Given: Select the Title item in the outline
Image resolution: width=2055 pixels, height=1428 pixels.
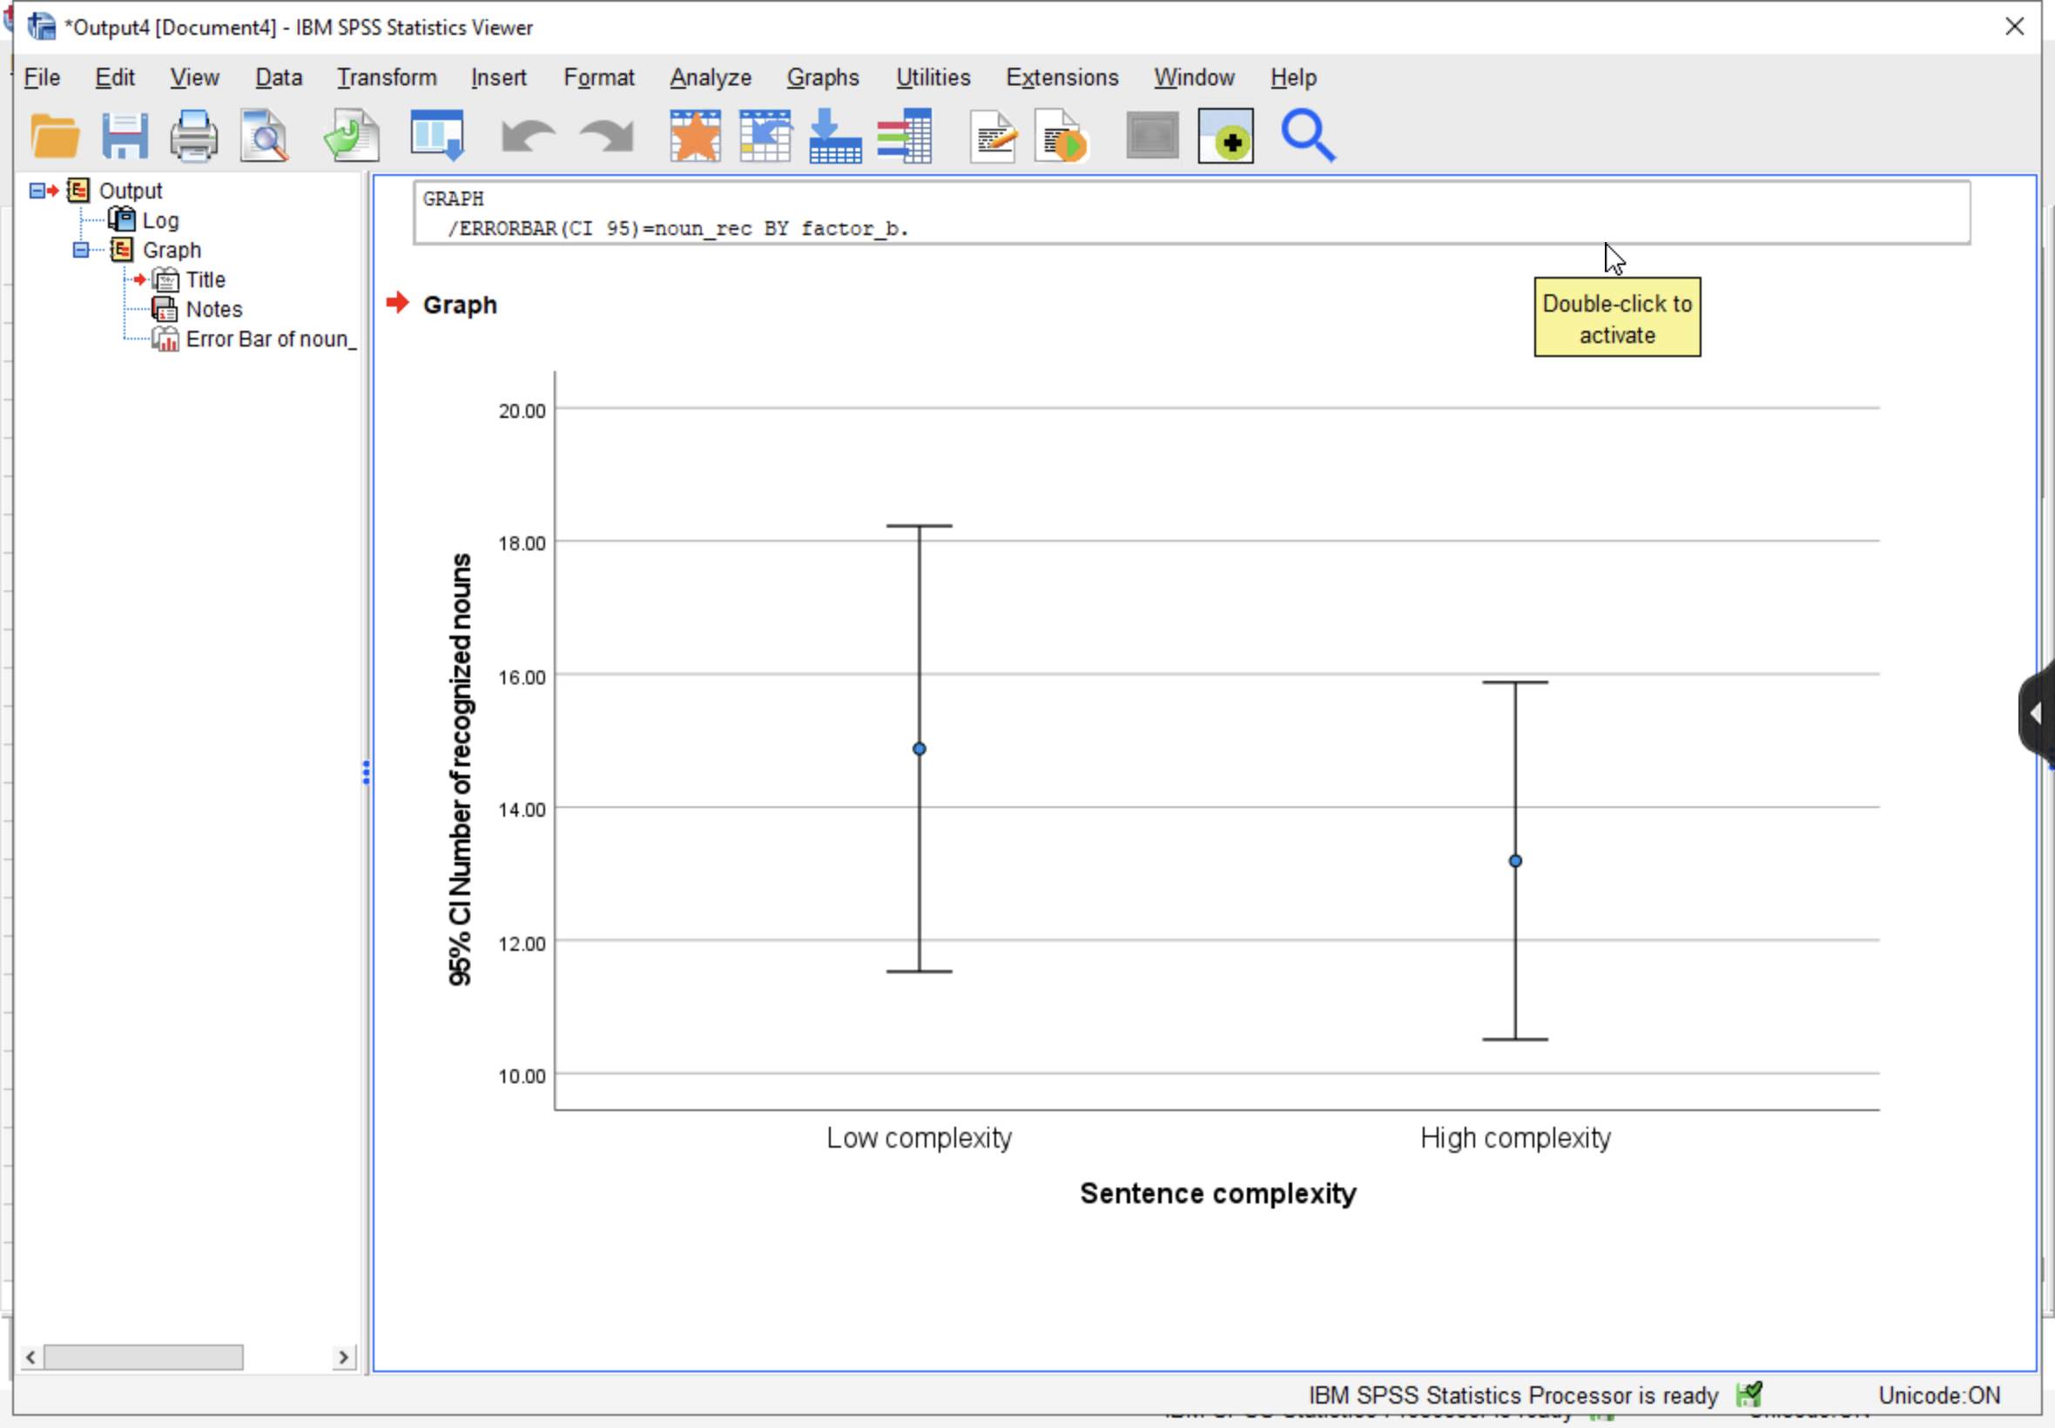Looking at the screenshot, I should point(205,280).
